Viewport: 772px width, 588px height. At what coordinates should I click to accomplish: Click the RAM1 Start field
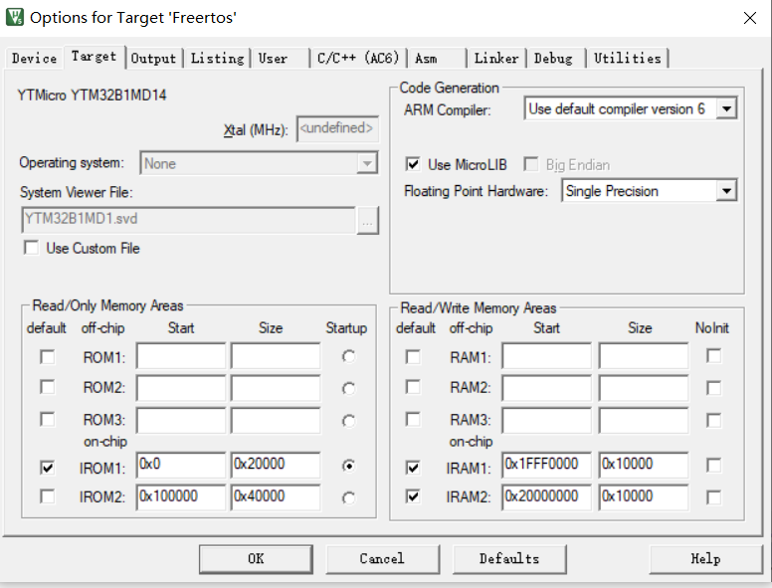pos(546,356)
